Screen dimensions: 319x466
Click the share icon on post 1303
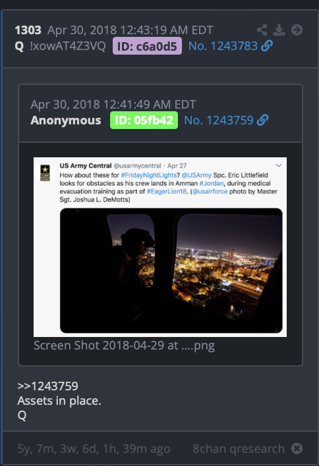(262, 30)
